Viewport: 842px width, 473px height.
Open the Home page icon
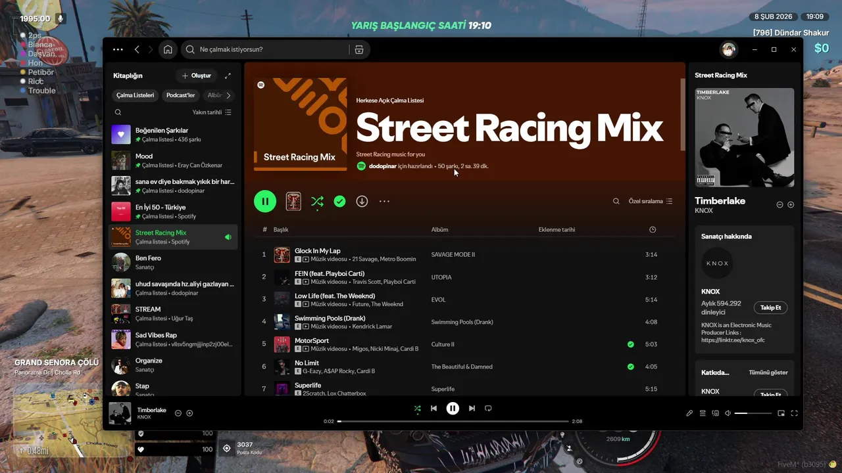(x=168, y=49)
